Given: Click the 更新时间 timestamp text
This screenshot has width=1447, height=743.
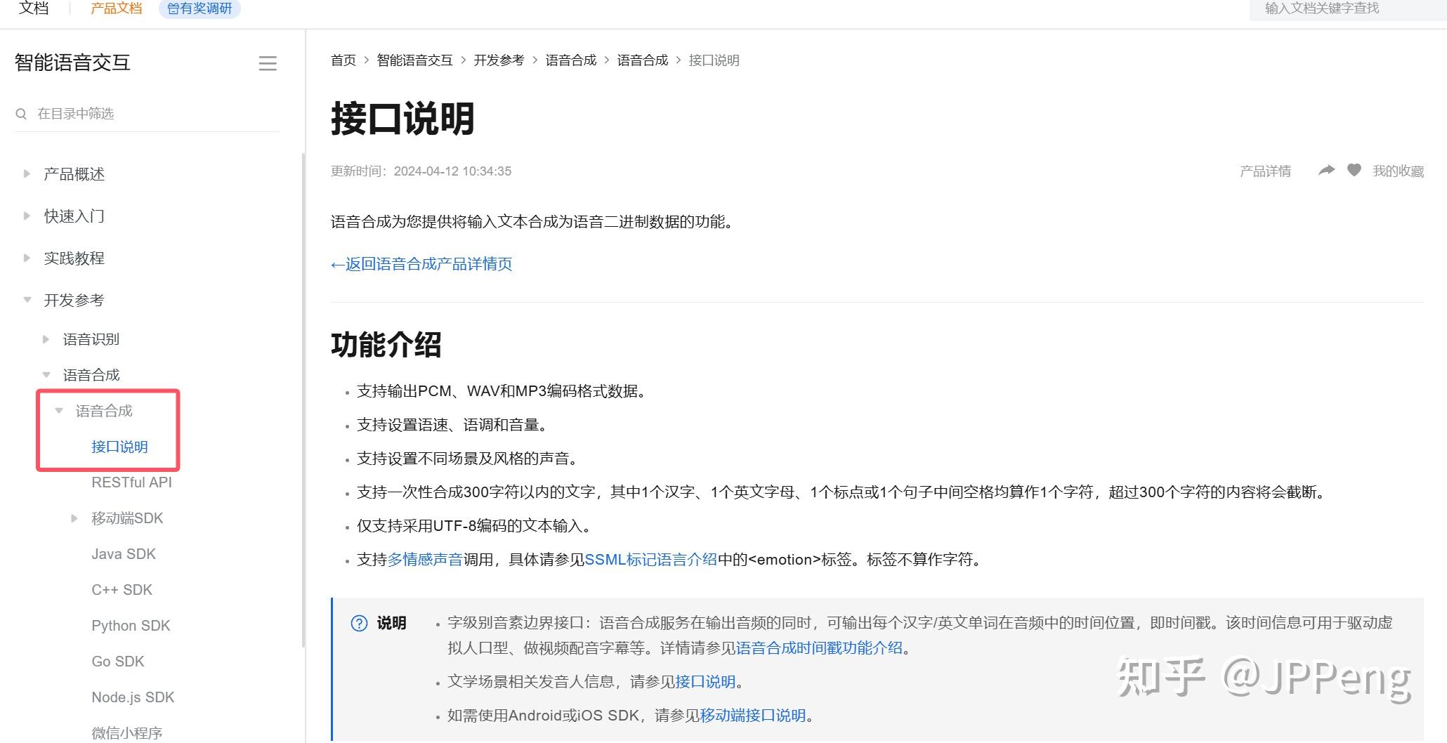Looking at the screenshot, I should click(421, 171).
